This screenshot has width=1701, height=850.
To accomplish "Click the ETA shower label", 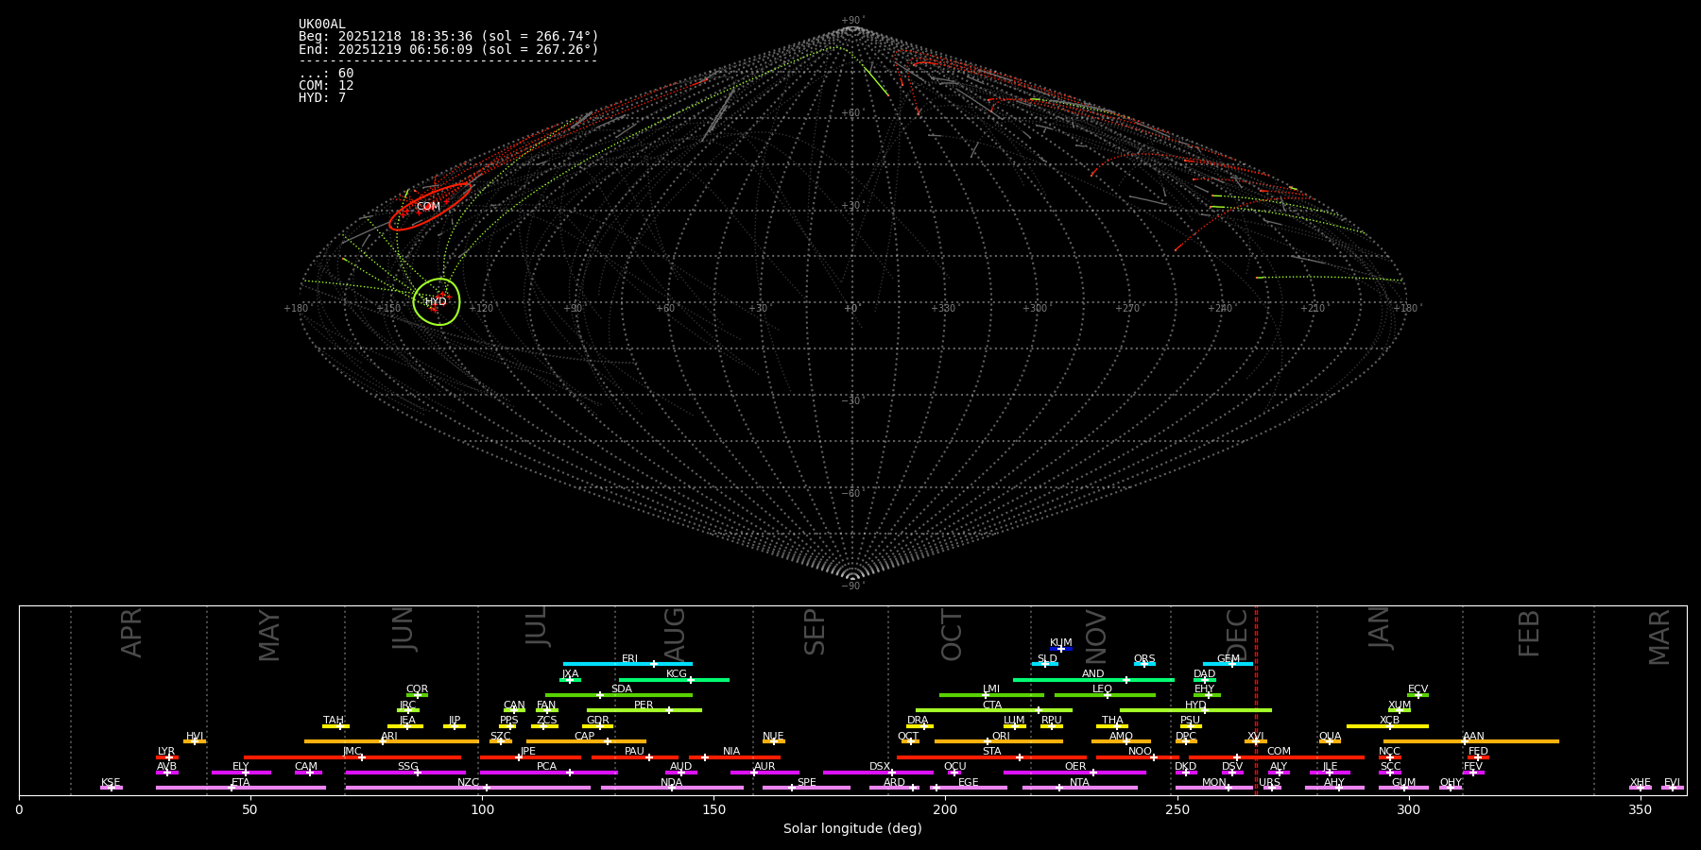I will pyautogui.click(x=241, y=782).
